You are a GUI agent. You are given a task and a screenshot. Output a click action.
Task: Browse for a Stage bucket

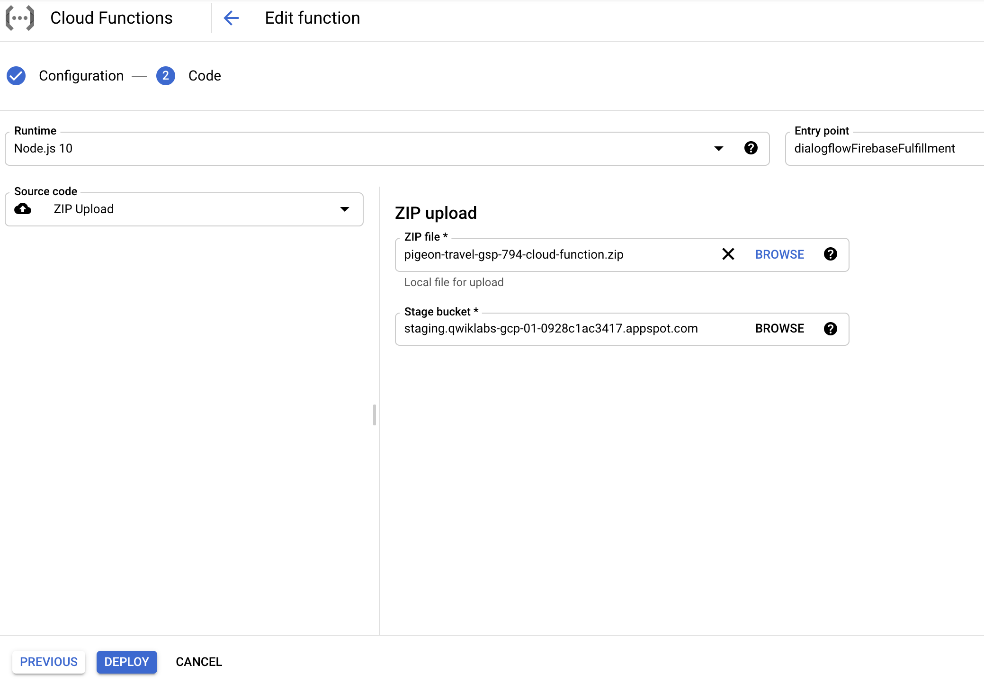[x=779, y=329]
